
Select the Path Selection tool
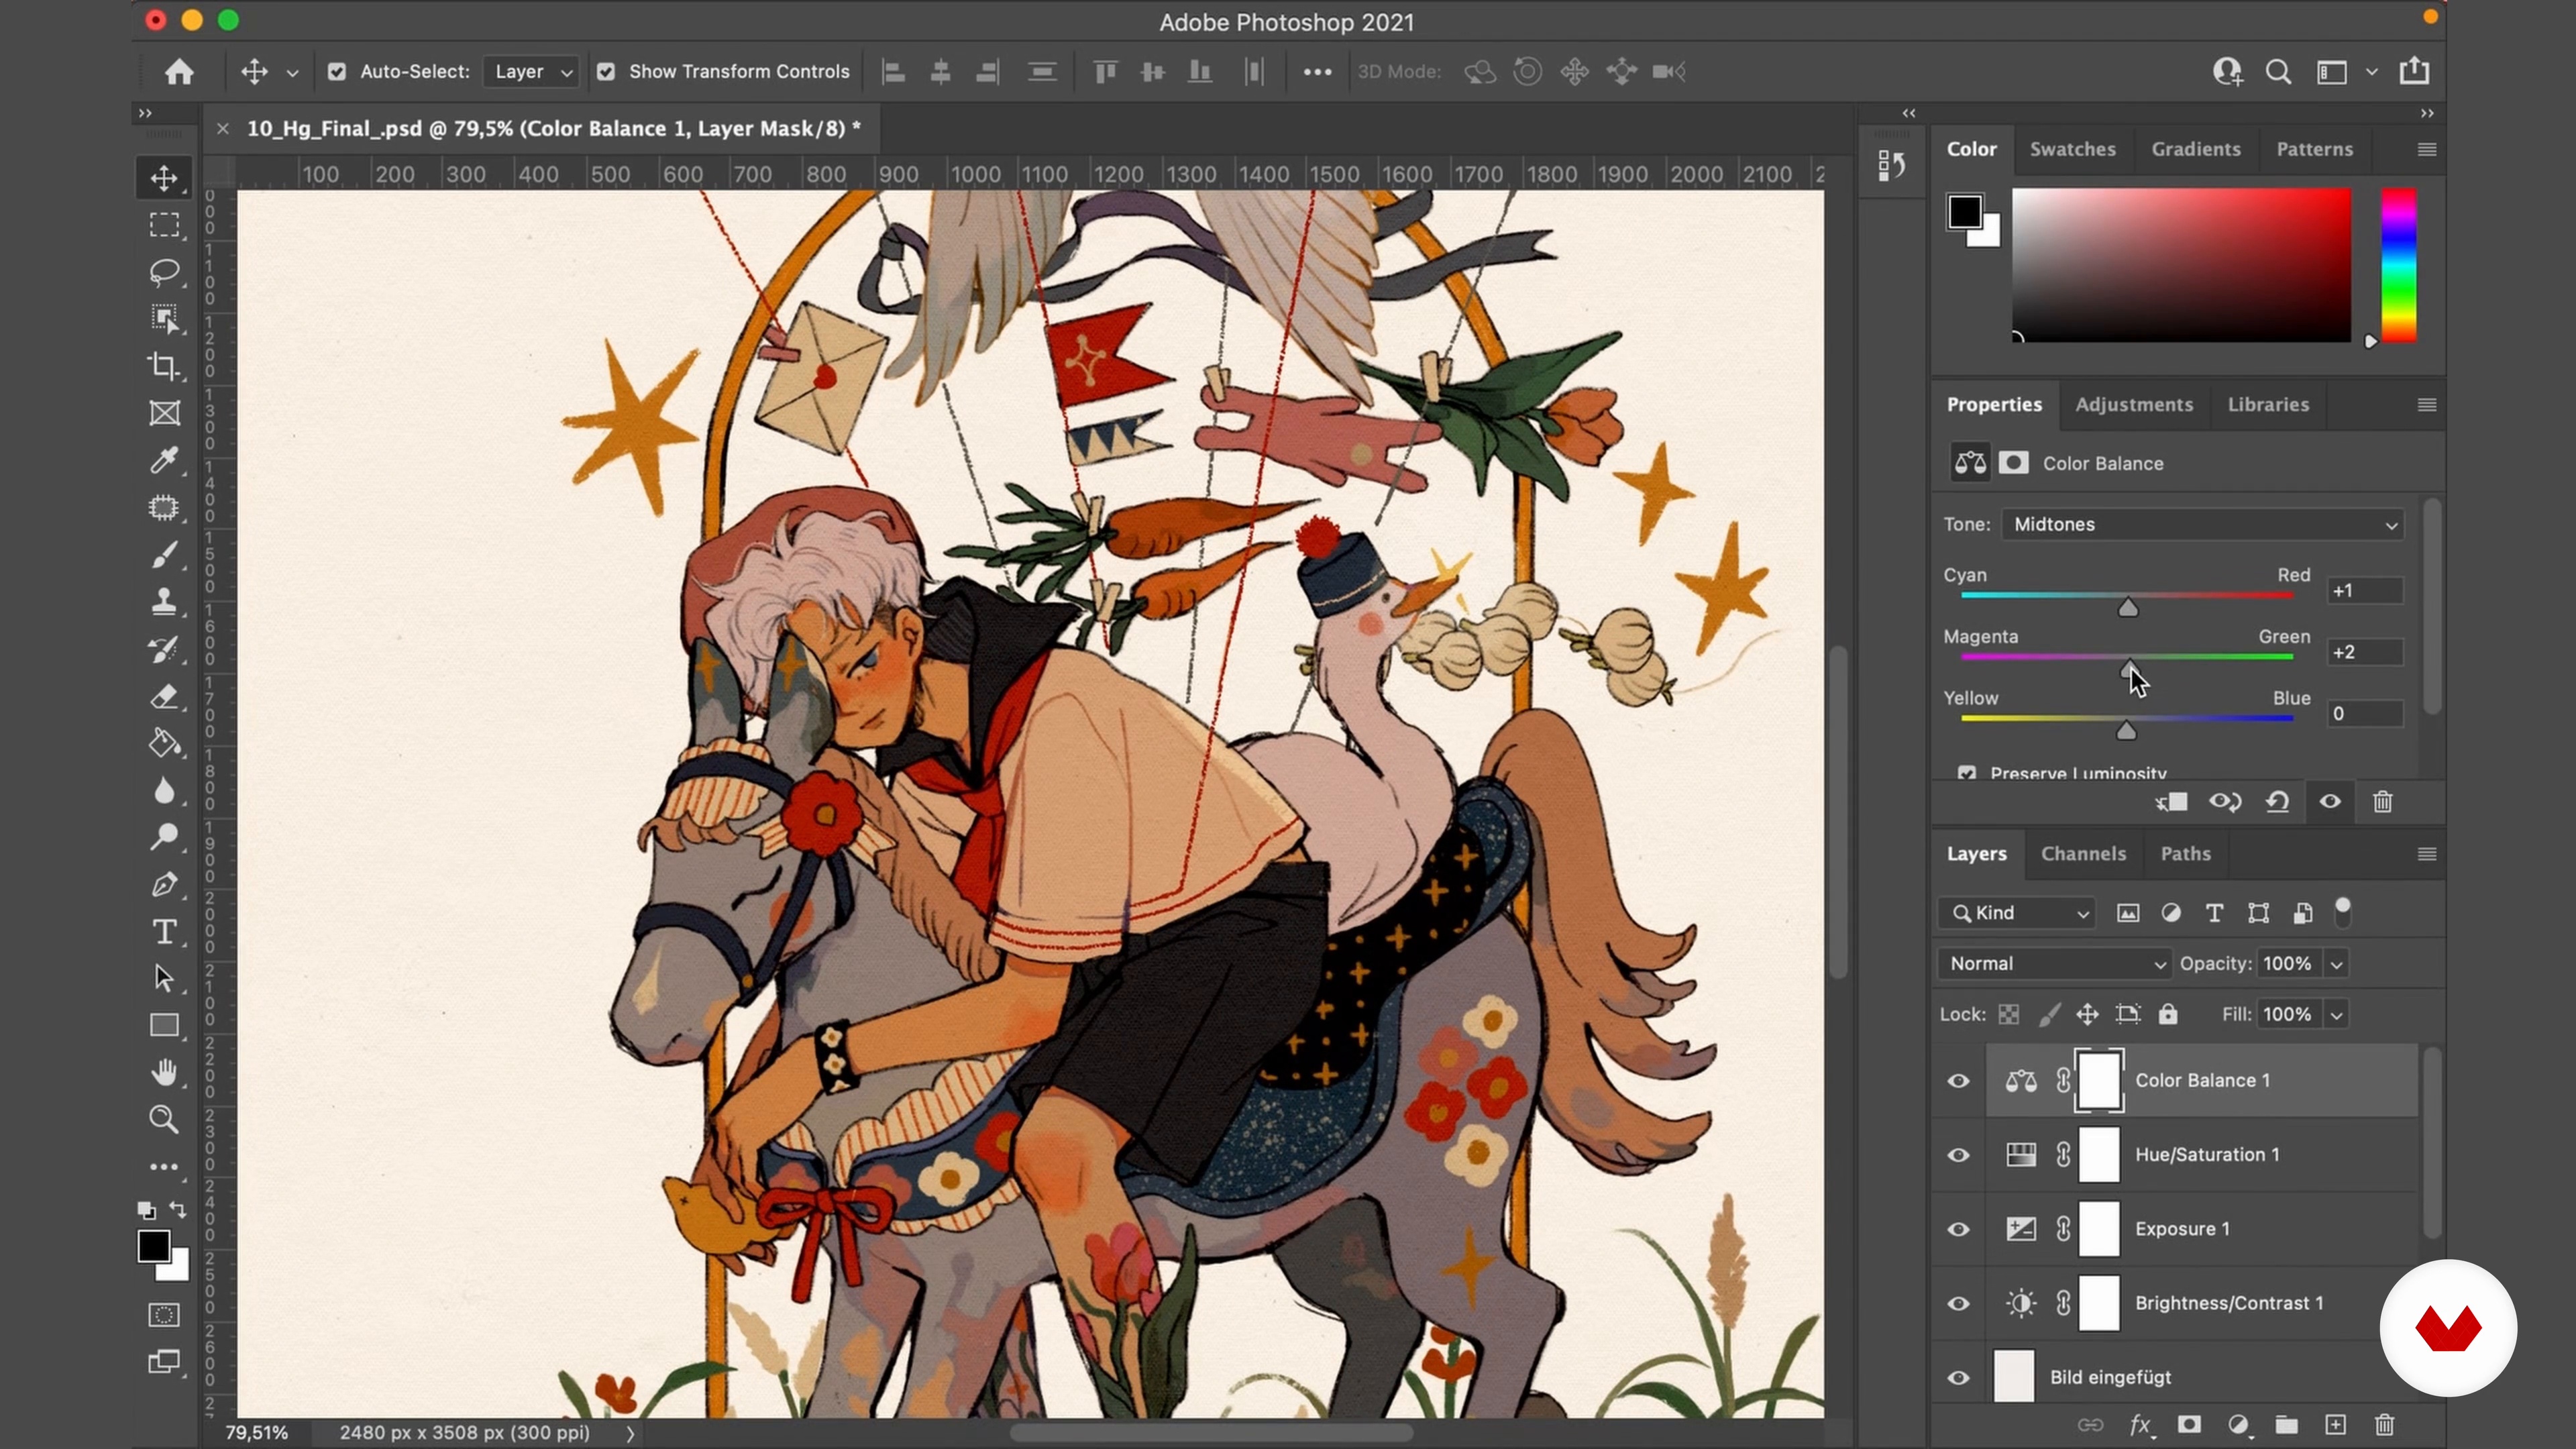click(164, 978)
